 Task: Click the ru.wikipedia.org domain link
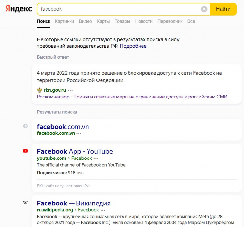click(x=55, y=210)
